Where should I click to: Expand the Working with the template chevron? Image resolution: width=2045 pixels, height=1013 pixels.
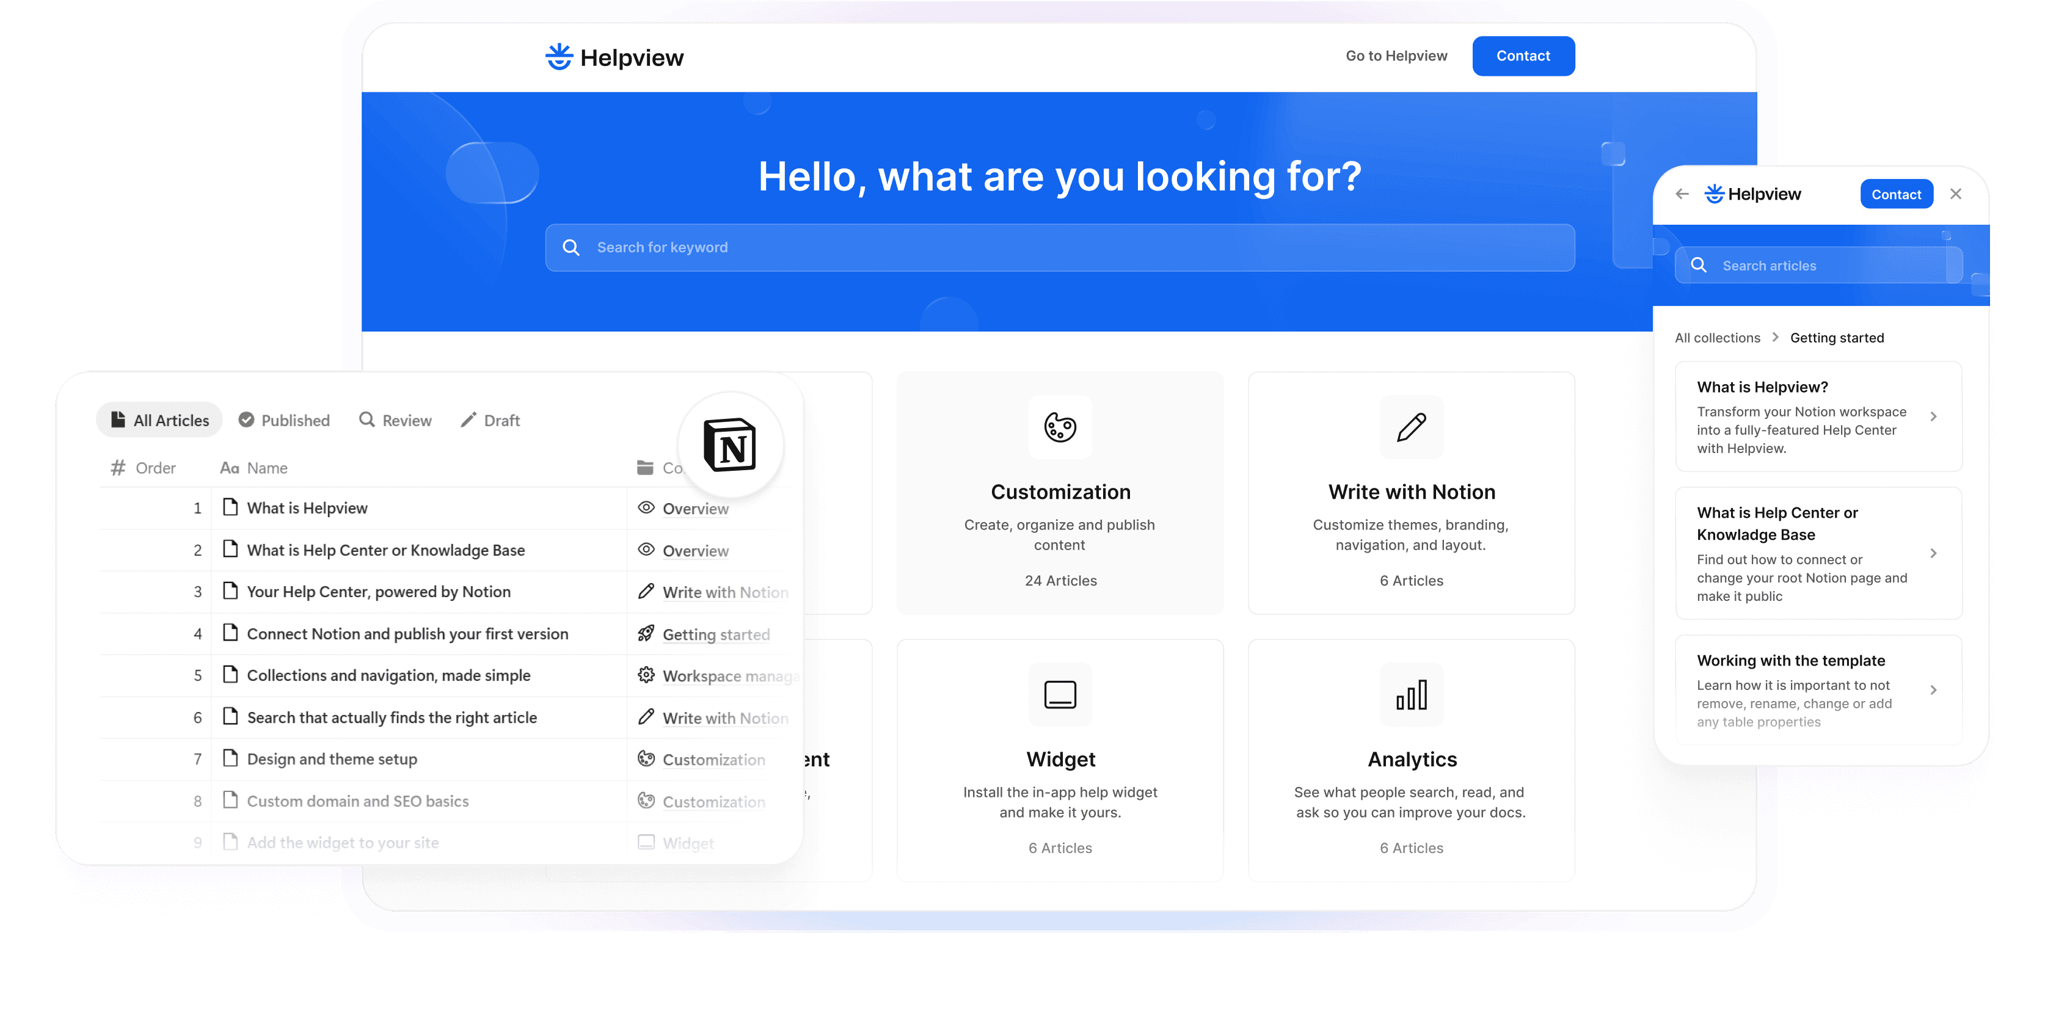tap(1934, 691)
